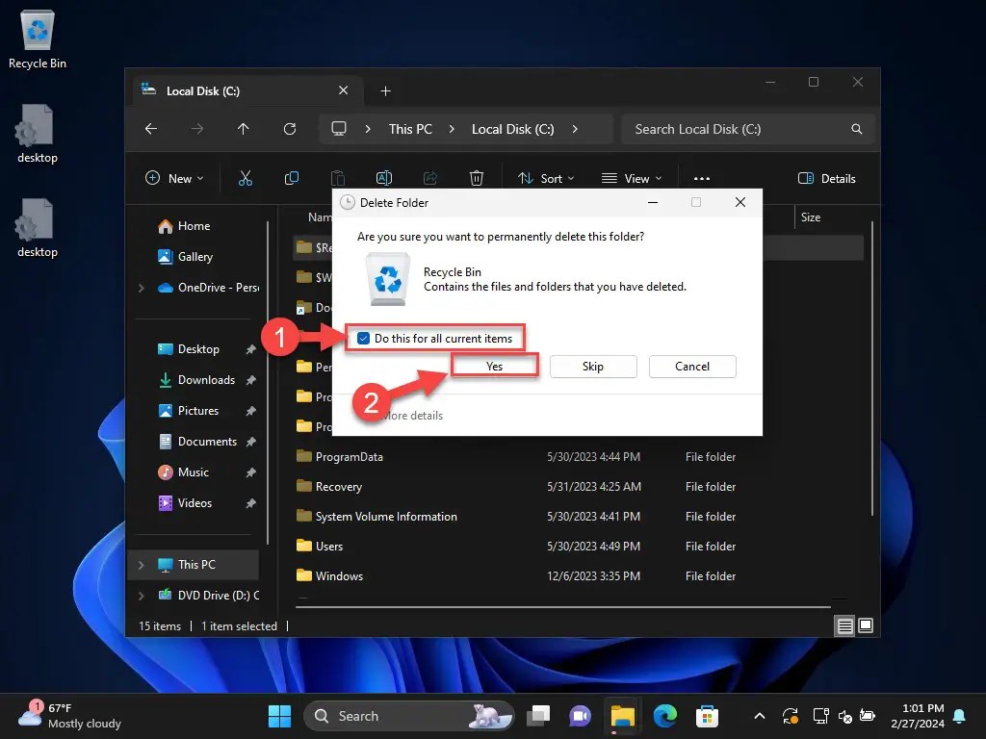Switch to details view layout
986x739 pixels.
point(844,625)
